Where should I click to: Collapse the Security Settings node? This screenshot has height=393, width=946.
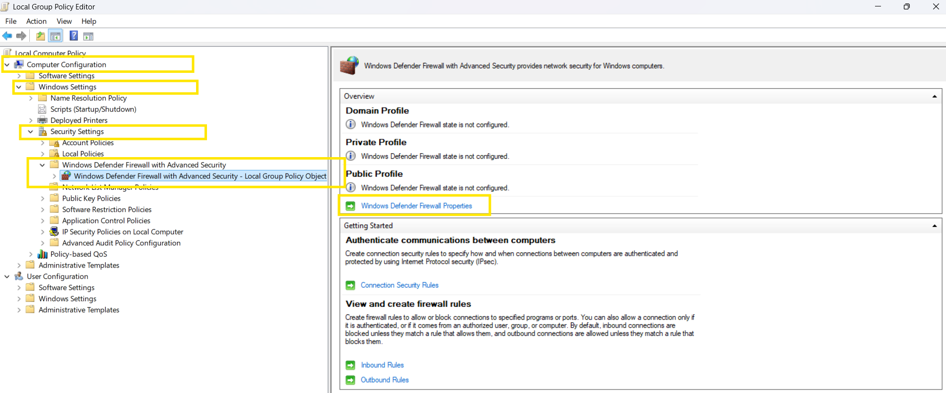[x=31, y=131]
